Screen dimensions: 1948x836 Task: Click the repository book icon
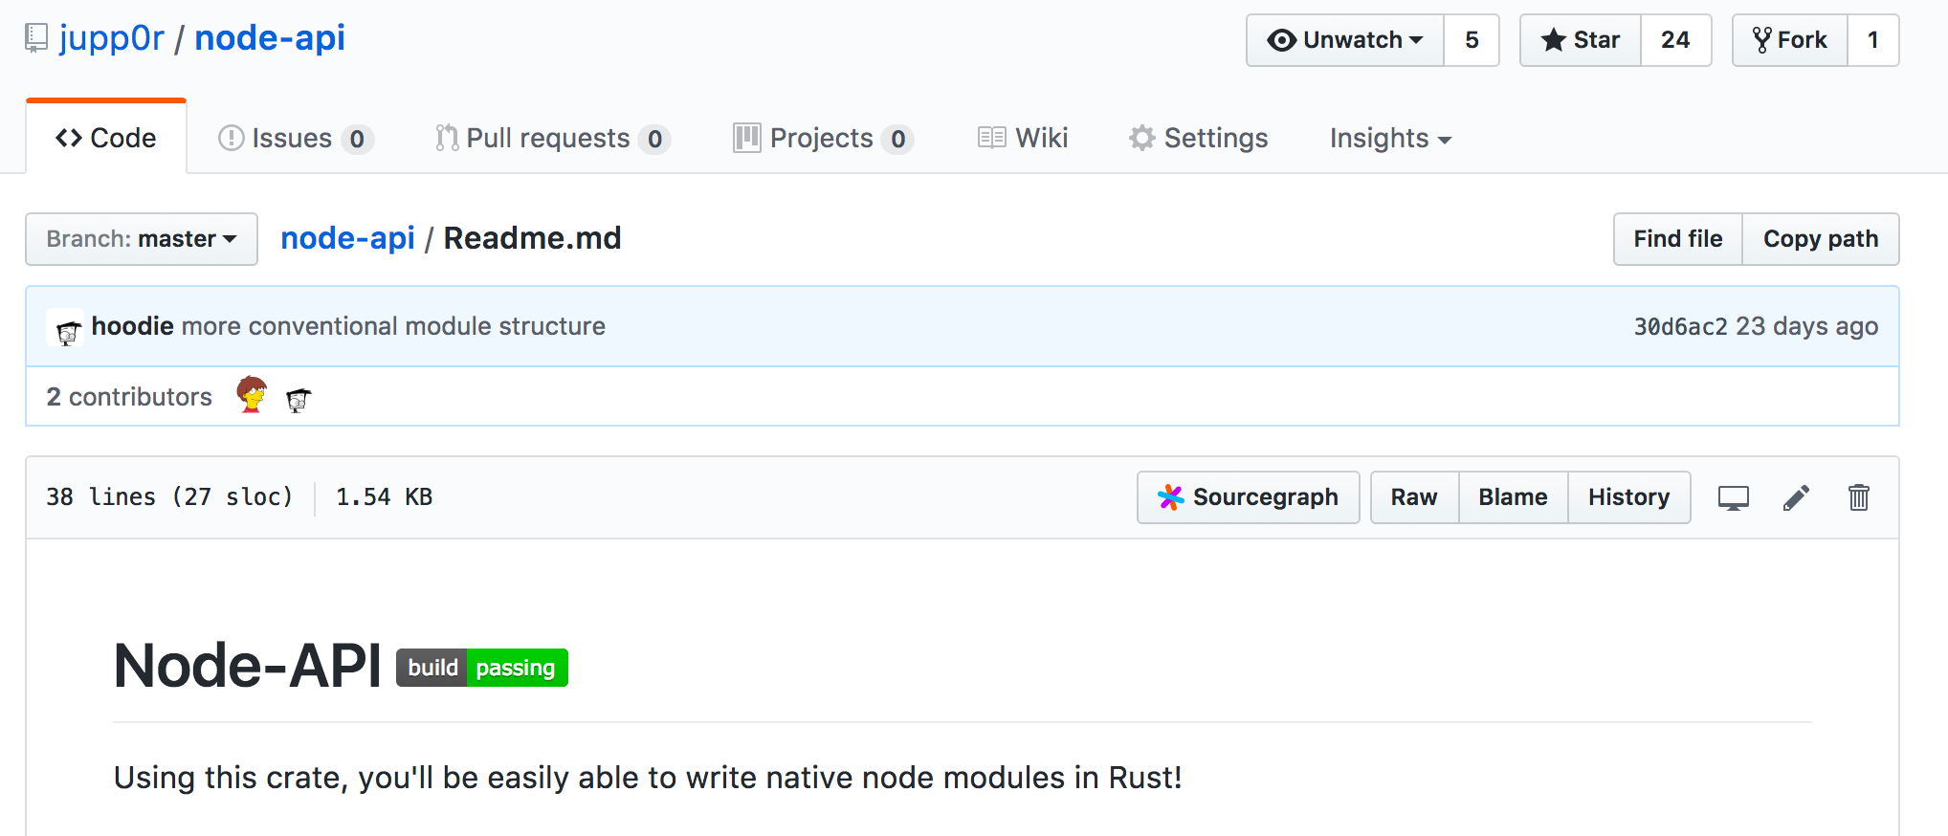(36, 38)
